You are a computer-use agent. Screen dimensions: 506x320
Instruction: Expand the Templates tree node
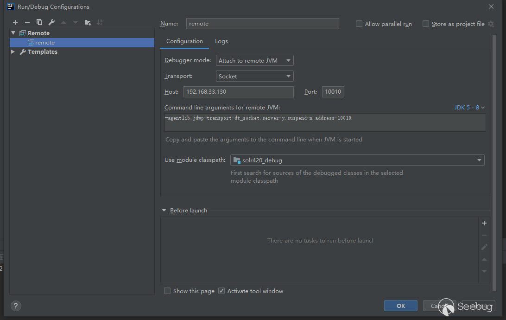pyautogui.click(x=13, y=52)
